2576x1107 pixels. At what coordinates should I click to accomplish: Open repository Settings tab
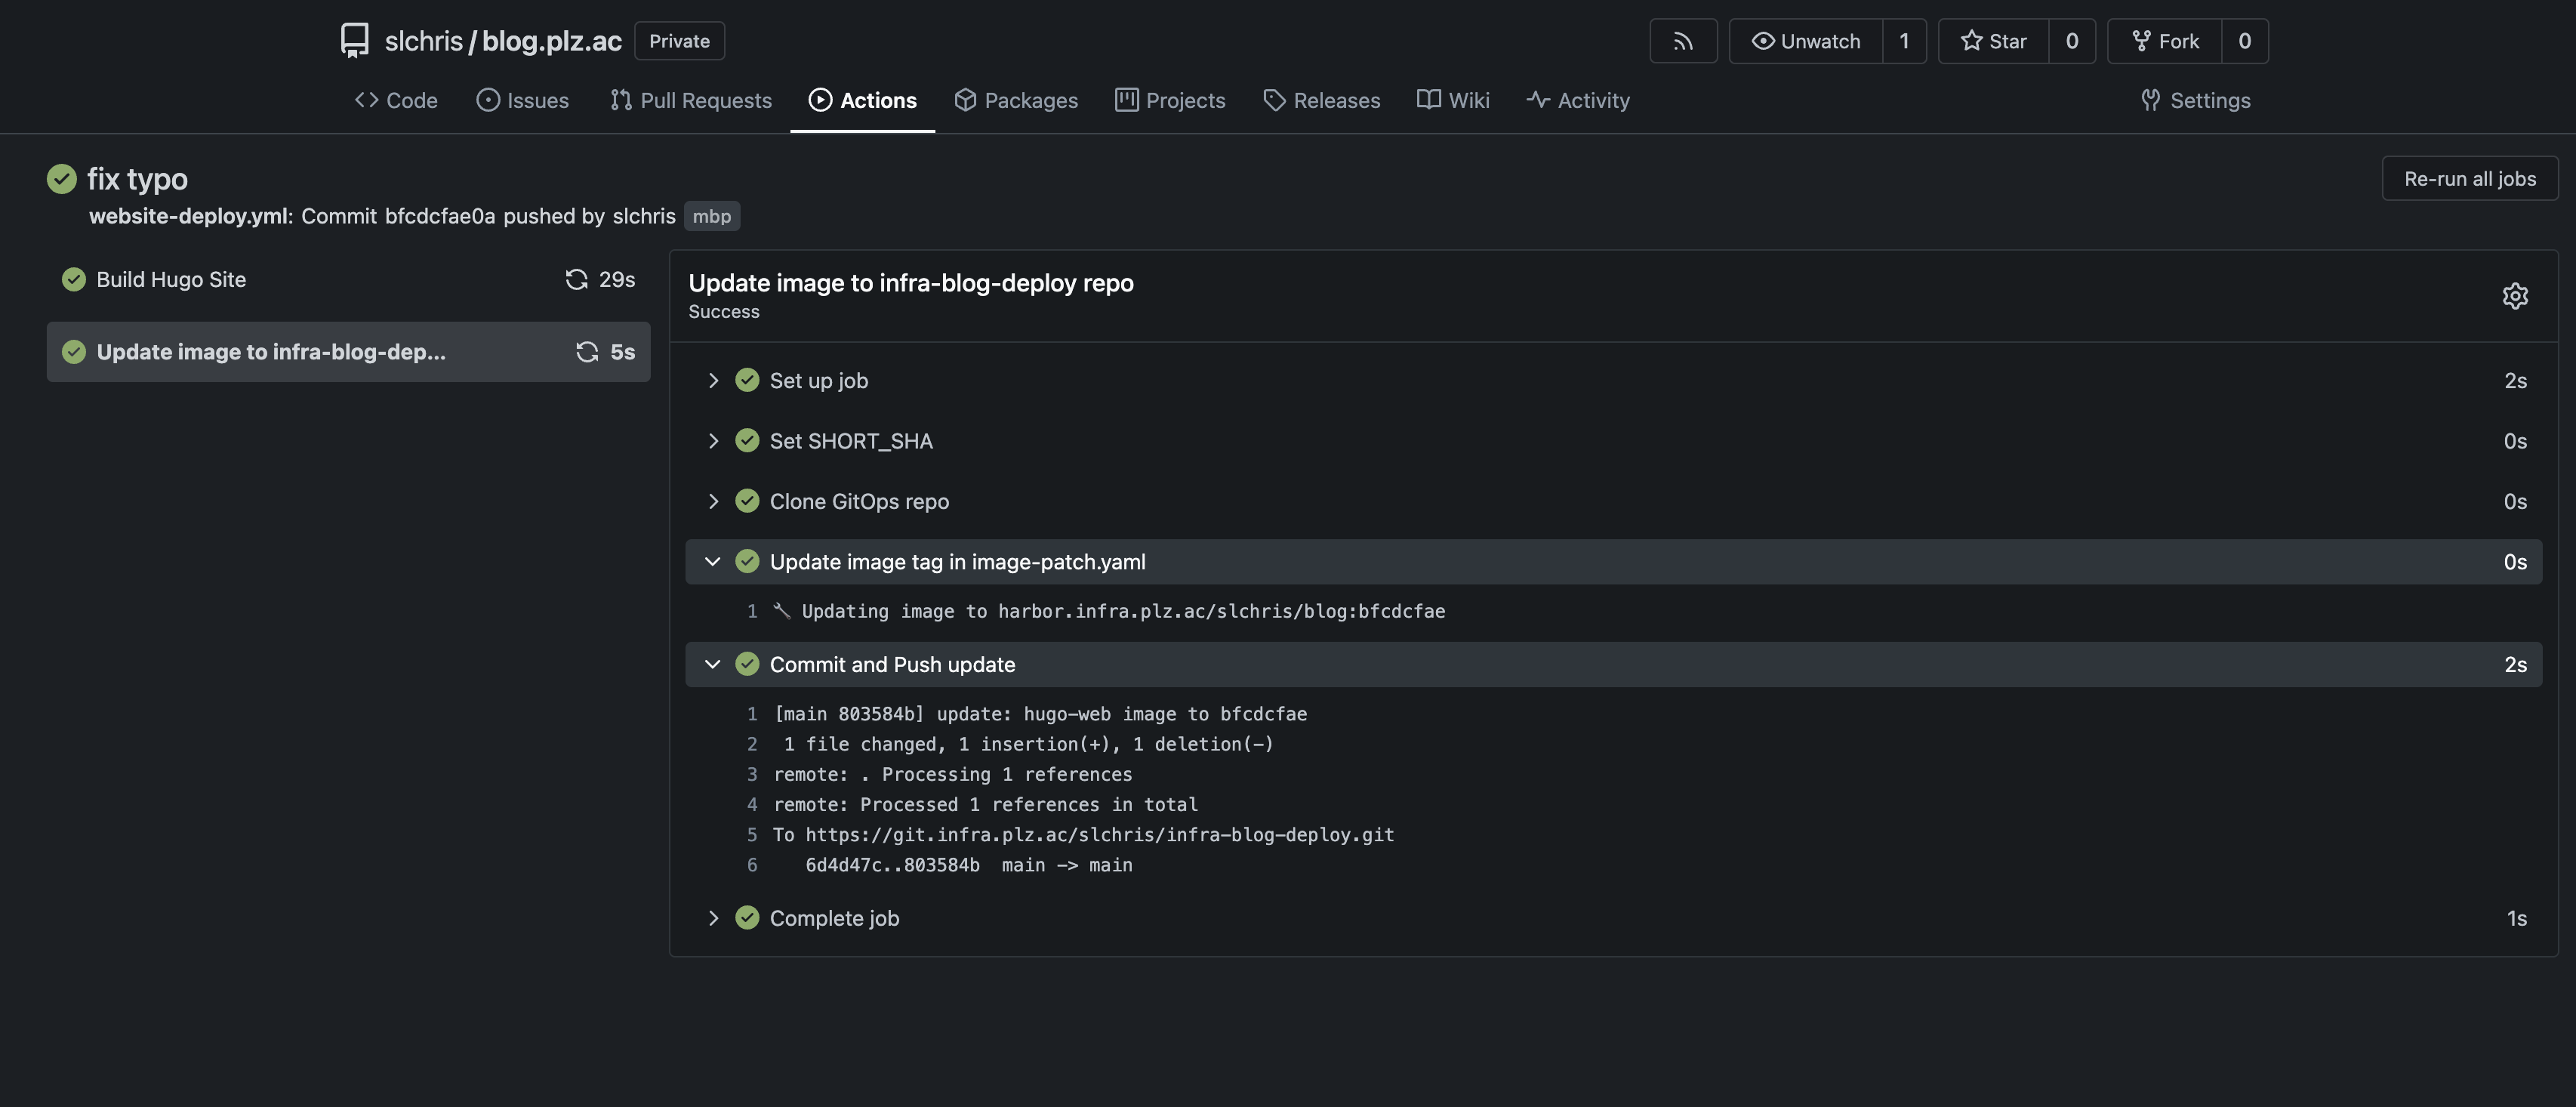[2195, 100]
